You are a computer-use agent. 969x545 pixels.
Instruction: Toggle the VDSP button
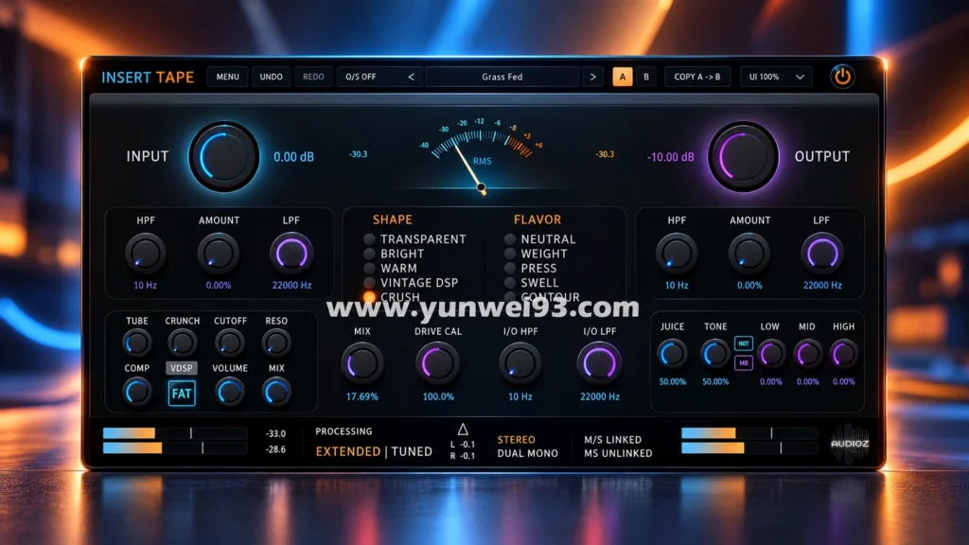(182, 368)
